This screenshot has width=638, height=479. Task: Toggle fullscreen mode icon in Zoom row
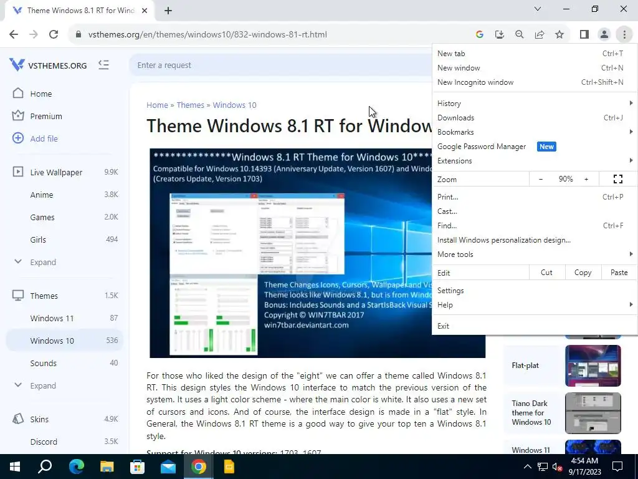(x=617, y=179)
